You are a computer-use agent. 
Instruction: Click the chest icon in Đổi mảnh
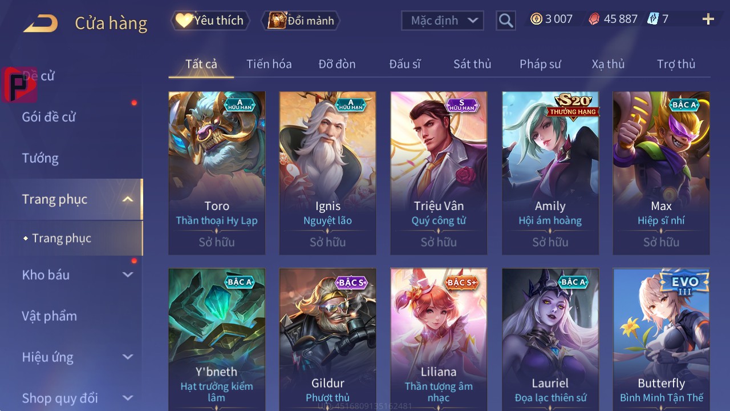pyautogui.click(x=277, y=21)
